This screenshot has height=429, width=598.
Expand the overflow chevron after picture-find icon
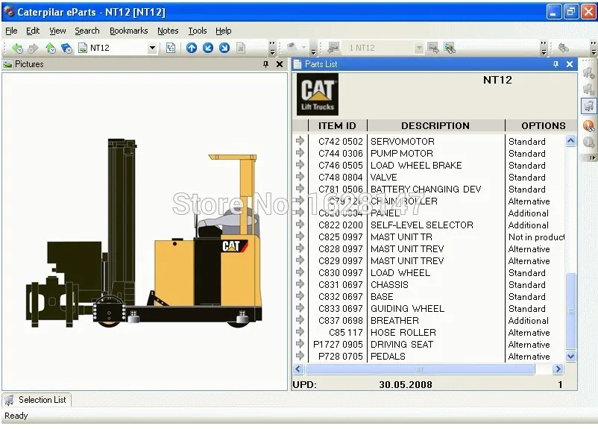click(x=544, y=48)
